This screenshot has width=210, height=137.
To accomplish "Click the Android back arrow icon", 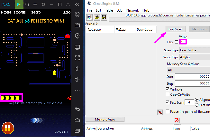I will (x=77, y=109).
